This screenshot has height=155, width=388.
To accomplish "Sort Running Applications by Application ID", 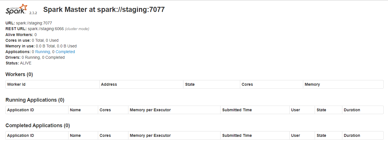I will [x=21, y=110].
